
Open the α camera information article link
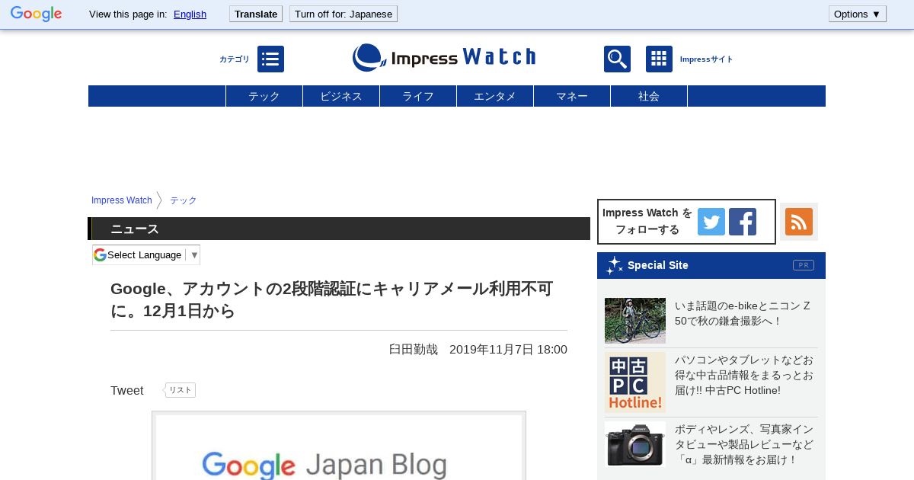[744, 444]
